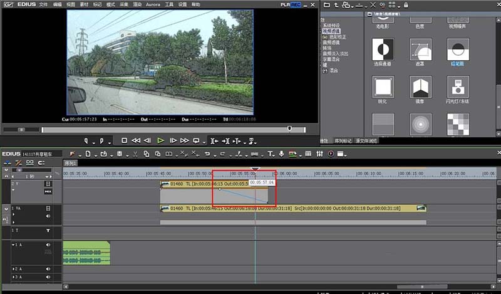Image resolution: width=501 pixels, height=294 pixels.
Task: Switch to the 序列标记 tab
Action: (343, 141)
